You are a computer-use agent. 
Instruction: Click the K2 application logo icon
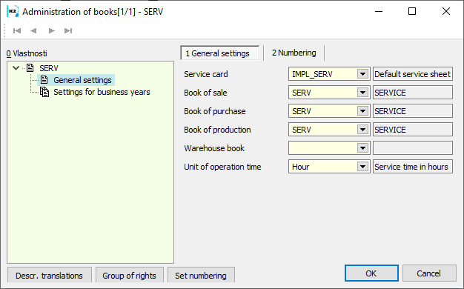coord(13,12)
